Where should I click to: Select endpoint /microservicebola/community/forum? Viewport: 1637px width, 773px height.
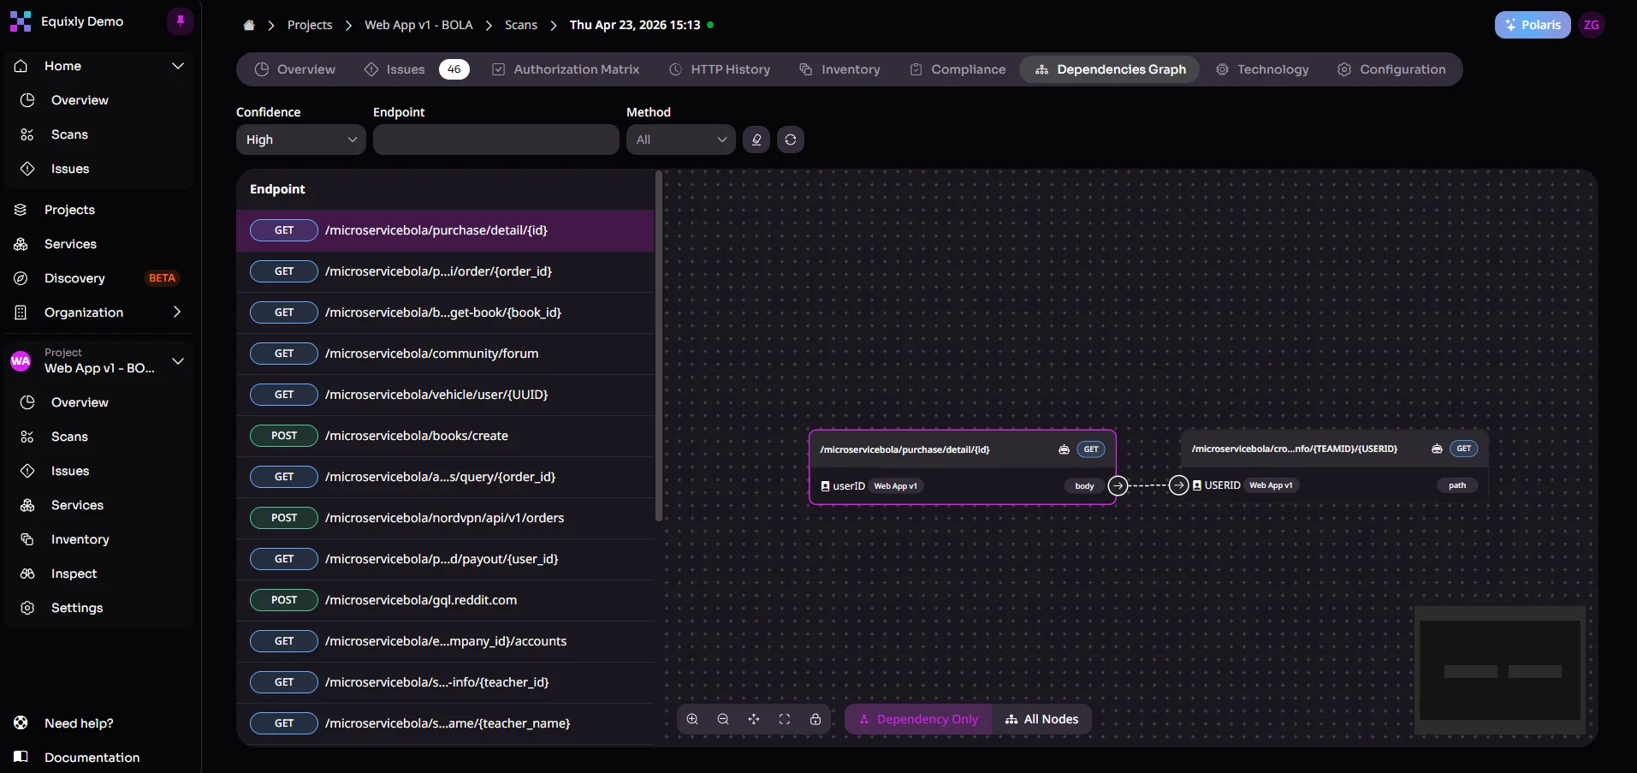(x=445, y=354)
